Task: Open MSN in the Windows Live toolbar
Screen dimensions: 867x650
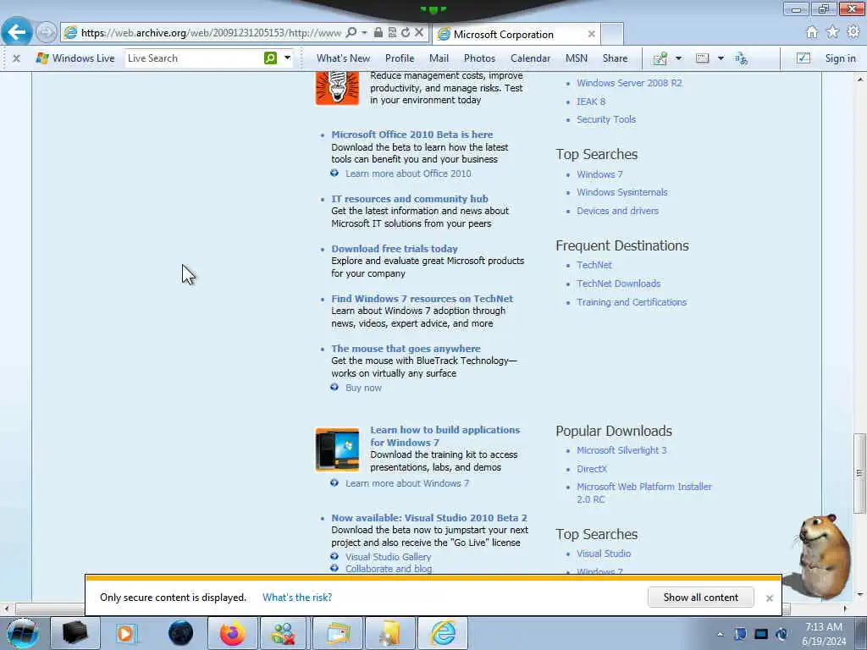Action: point(577,58)
